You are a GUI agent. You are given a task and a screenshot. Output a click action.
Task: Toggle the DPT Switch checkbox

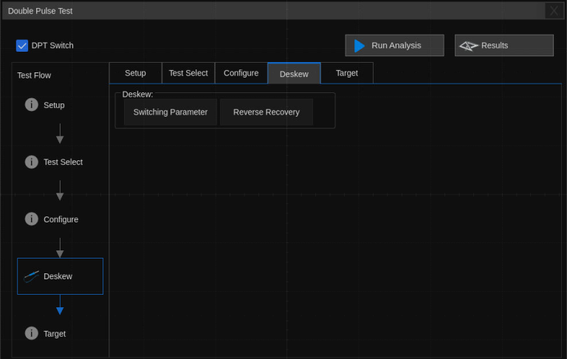[x=22, y=46]
